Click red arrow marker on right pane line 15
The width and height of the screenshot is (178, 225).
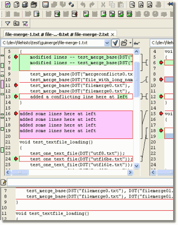click(x=161, y=113)
